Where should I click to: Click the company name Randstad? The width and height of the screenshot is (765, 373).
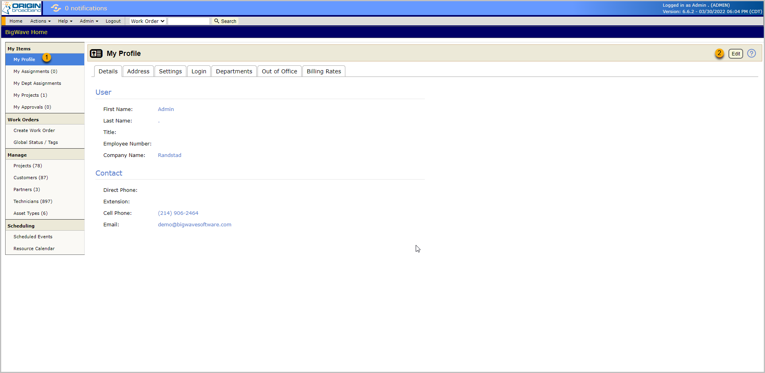(x=170, y=155)
